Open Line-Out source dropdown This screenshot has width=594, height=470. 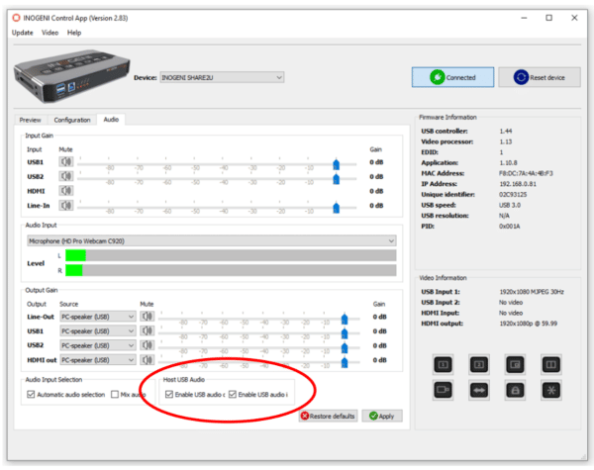pyautogui.click(x=97, y=318)
